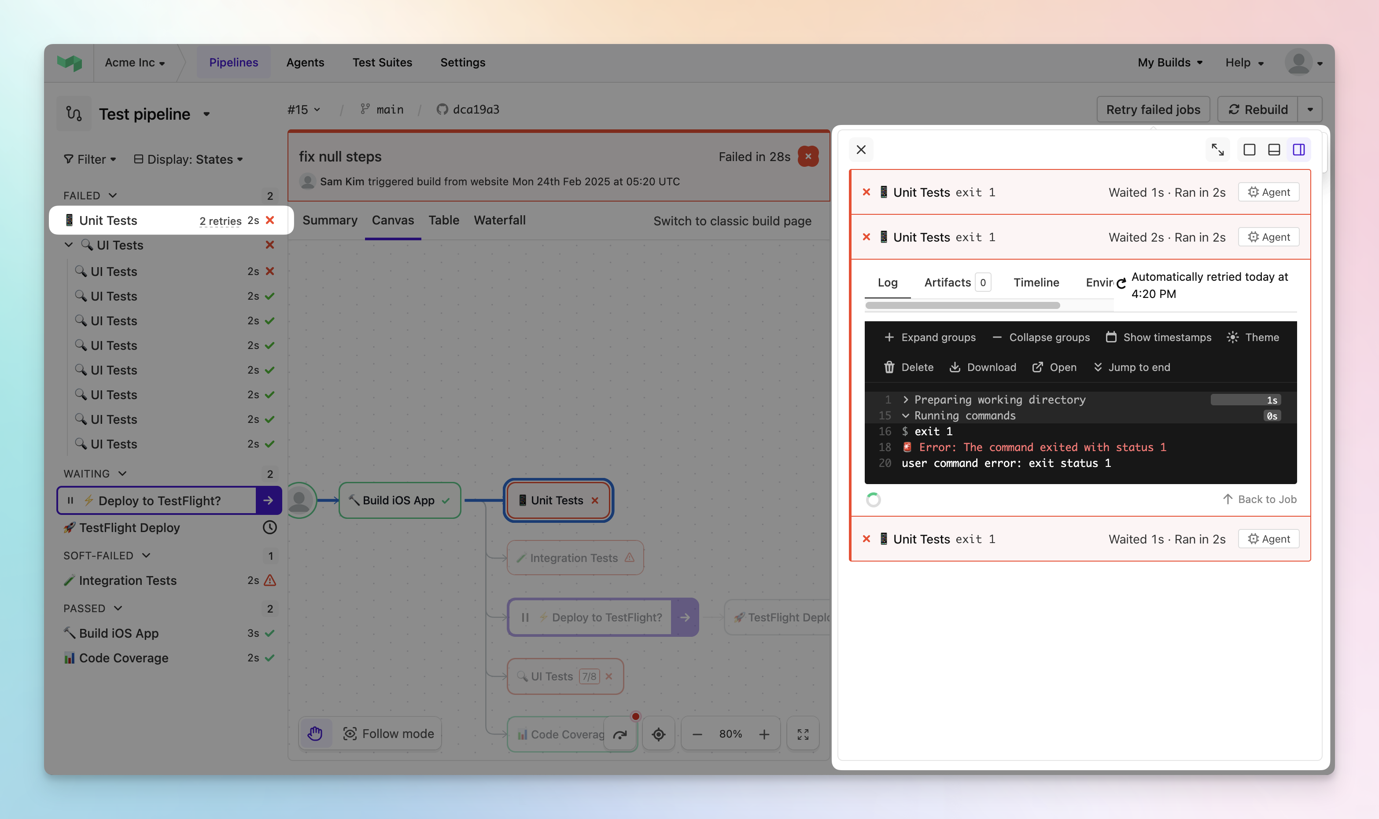Enable Follow mode on the canvas
This screenshot has width=1379, height=819.
click(x=389, y=734)
